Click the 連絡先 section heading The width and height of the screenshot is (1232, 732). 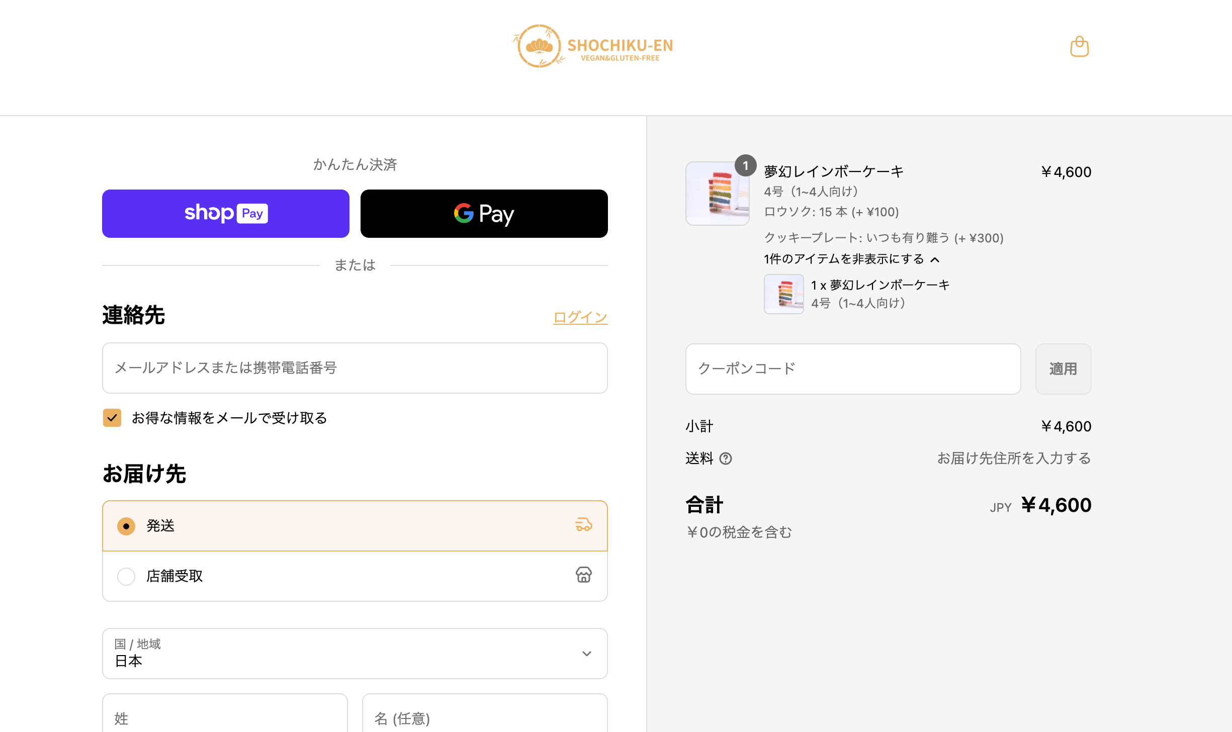point(133,315)
